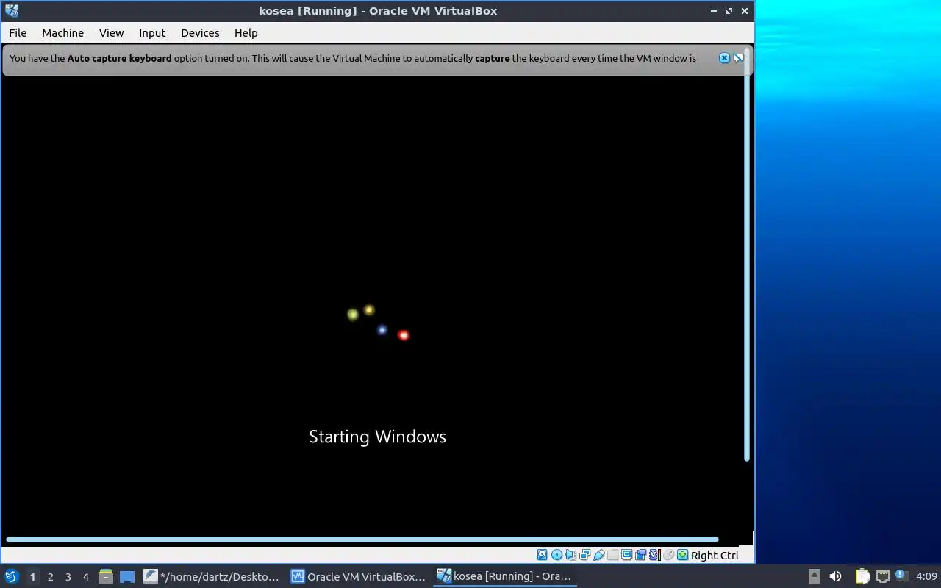Switch to the /home/dartz/Deskto... editor taskbar entry
The height and width of the screenshot is (588, 941).
coord(212,576)
